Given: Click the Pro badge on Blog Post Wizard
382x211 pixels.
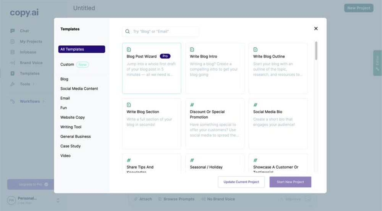Looking at the screenshot, I should point(165,56).
